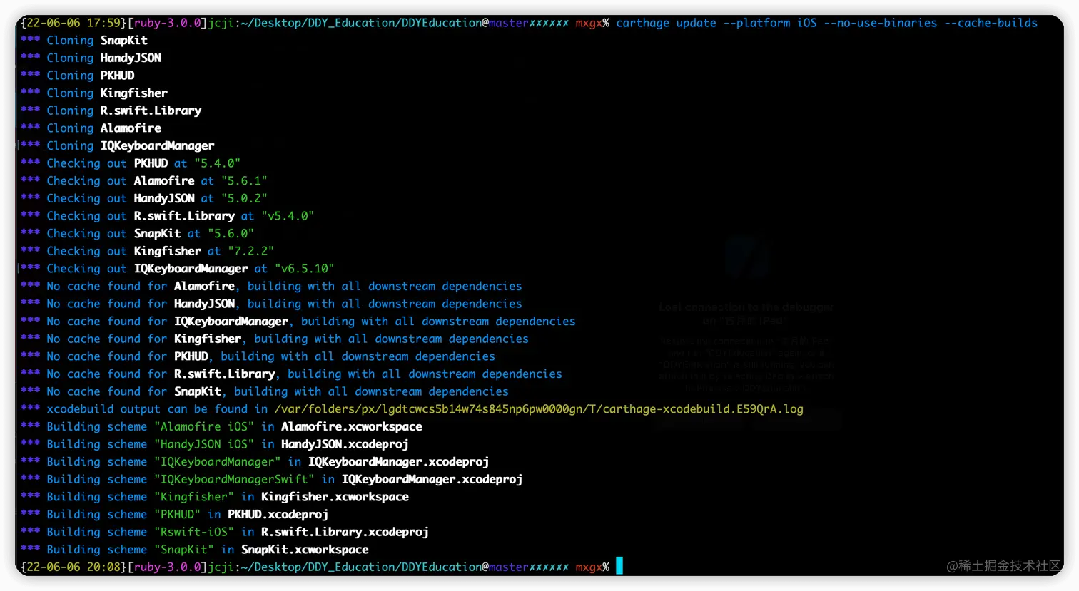
Task: Click 'Building scheme "Alamofire iOS"' line
Action: (x=221, y=426)
